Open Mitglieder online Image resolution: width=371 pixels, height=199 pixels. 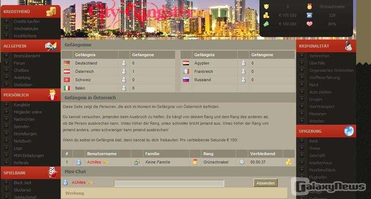[28, 112]
